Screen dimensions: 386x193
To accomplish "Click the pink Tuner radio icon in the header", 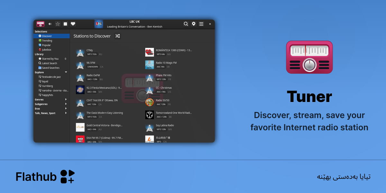I will [41, 24].
